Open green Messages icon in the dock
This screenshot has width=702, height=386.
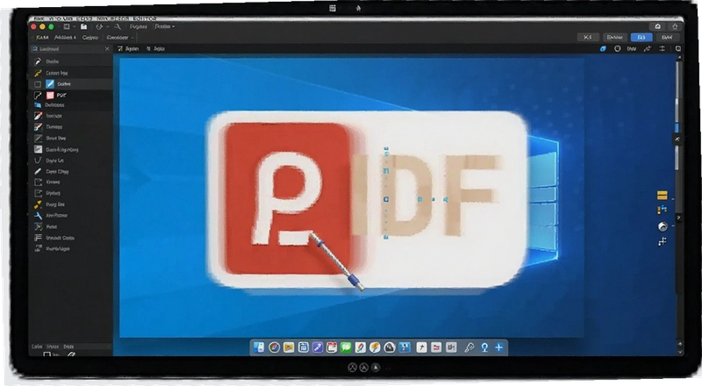(345, 347)
